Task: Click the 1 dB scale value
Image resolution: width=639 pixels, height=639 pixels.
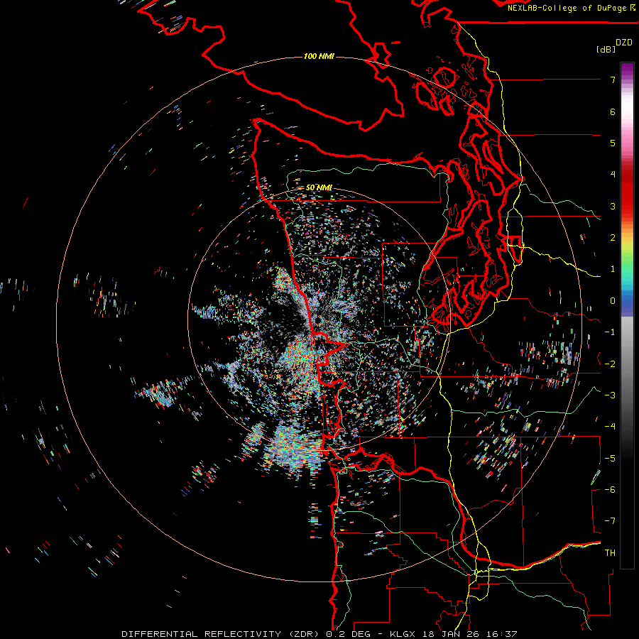Action: pos(613,269)
